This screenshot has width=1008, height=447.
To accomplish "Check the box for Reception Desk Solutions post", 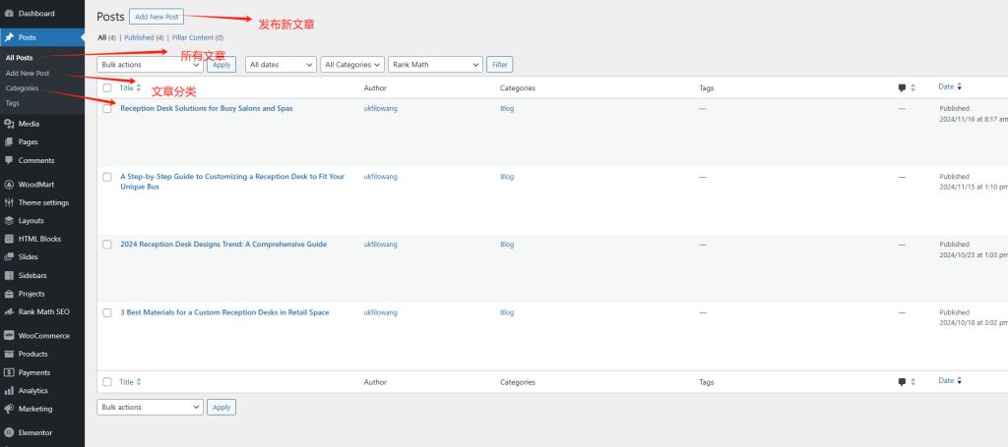I will pos(107,109).
